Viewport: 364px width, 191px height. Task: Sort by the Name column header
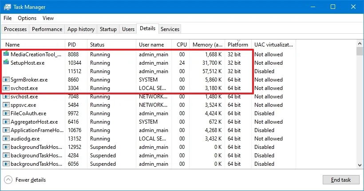33,44
